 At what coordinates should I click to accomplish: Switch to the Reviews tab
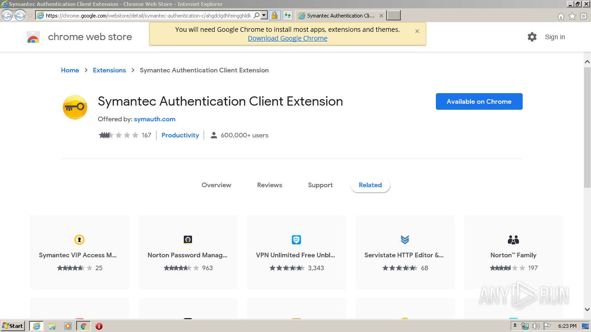270,185
